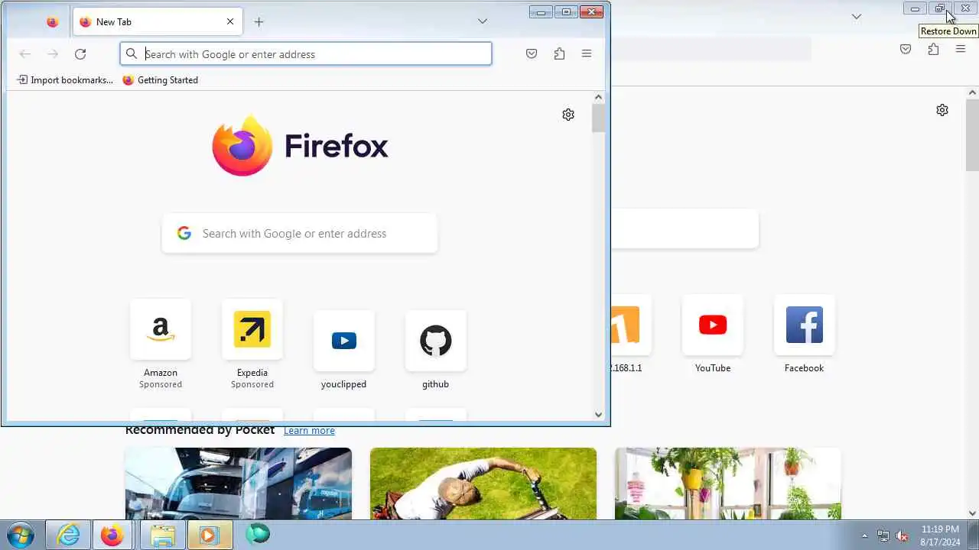The width and height of the screenshot is (979, 550).
Task: Click the pinned Firefox tab in front window
Action: pyautogui.click(x=52, y=22)
